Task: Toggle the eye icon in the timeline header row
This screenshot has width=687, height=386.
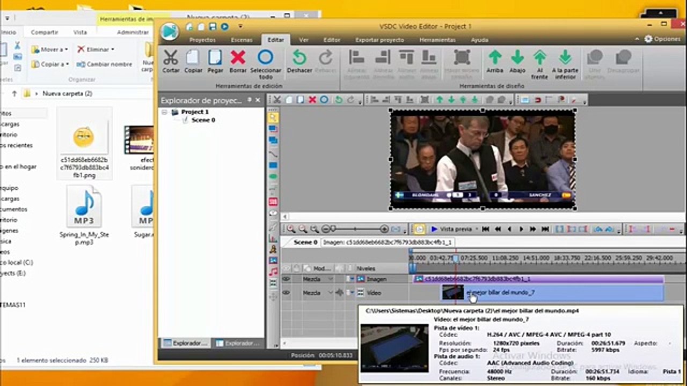Action: pyautogui.click(x=286, y=268)
